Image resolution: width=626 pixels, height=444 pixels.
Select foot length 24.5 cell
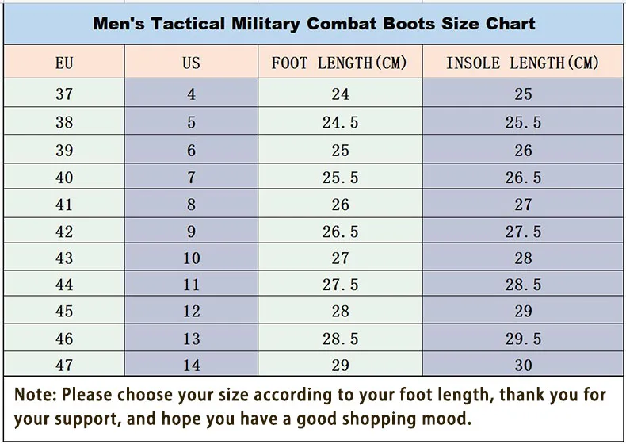340,123
